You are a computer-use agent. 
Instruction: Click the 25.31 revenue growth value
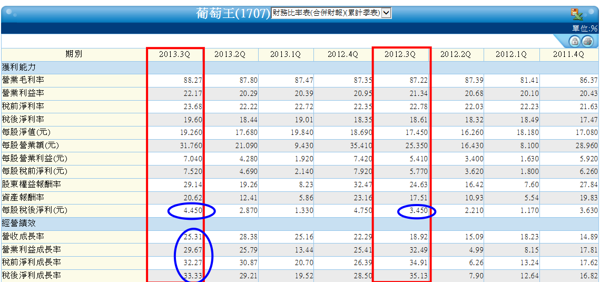click(193, 237)
